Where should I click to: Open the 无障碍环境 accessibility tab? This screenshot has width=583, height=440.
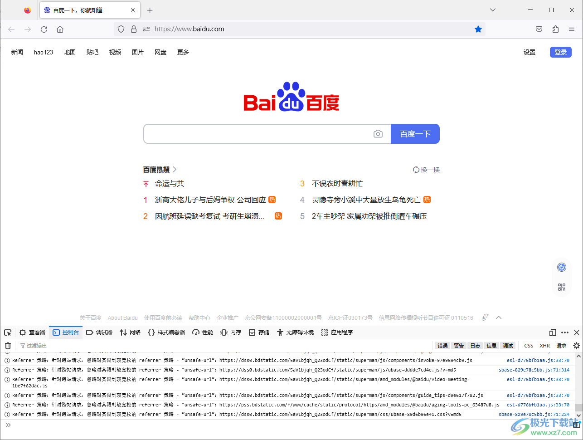(x=295, y=332)
